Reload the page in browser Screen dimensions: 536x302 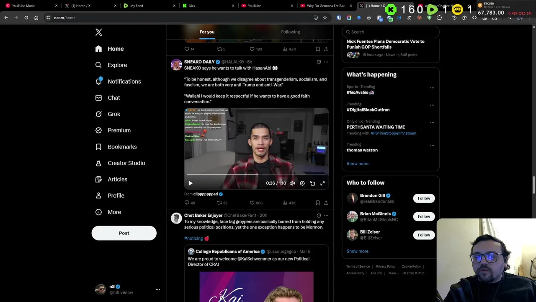click(26, 18)
